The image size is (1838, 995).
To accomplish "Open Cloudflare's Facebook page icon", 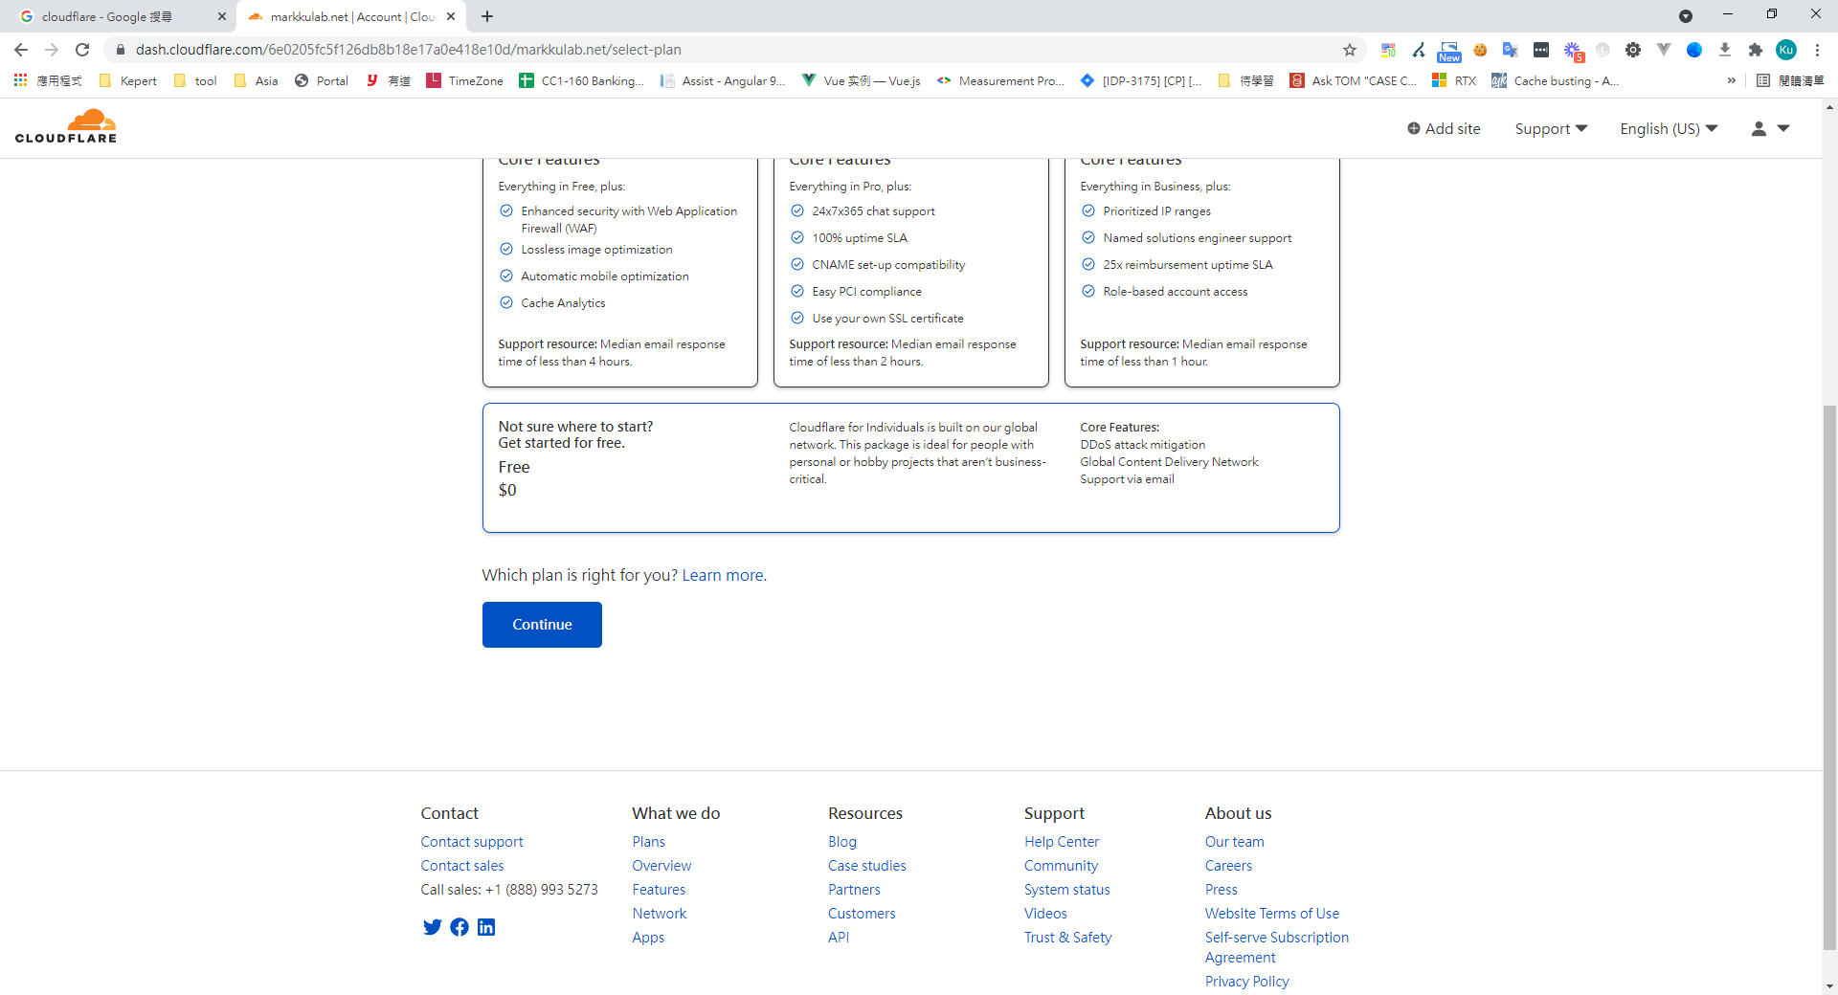I will [459, 927].
